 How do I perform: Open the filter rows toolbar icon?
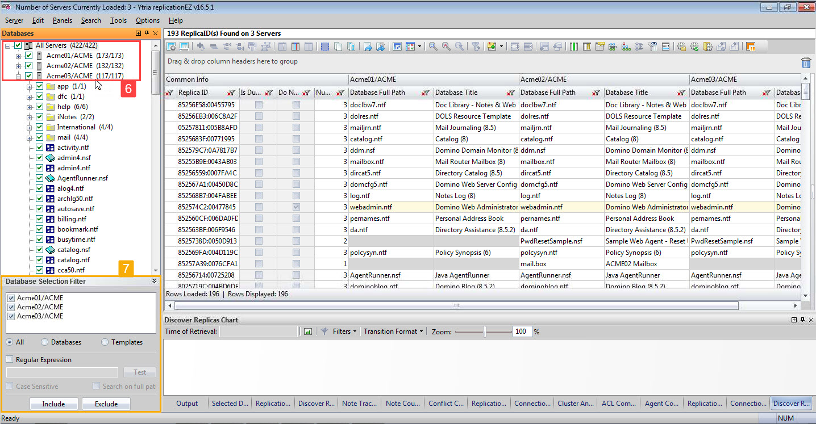tap(476, 46)
